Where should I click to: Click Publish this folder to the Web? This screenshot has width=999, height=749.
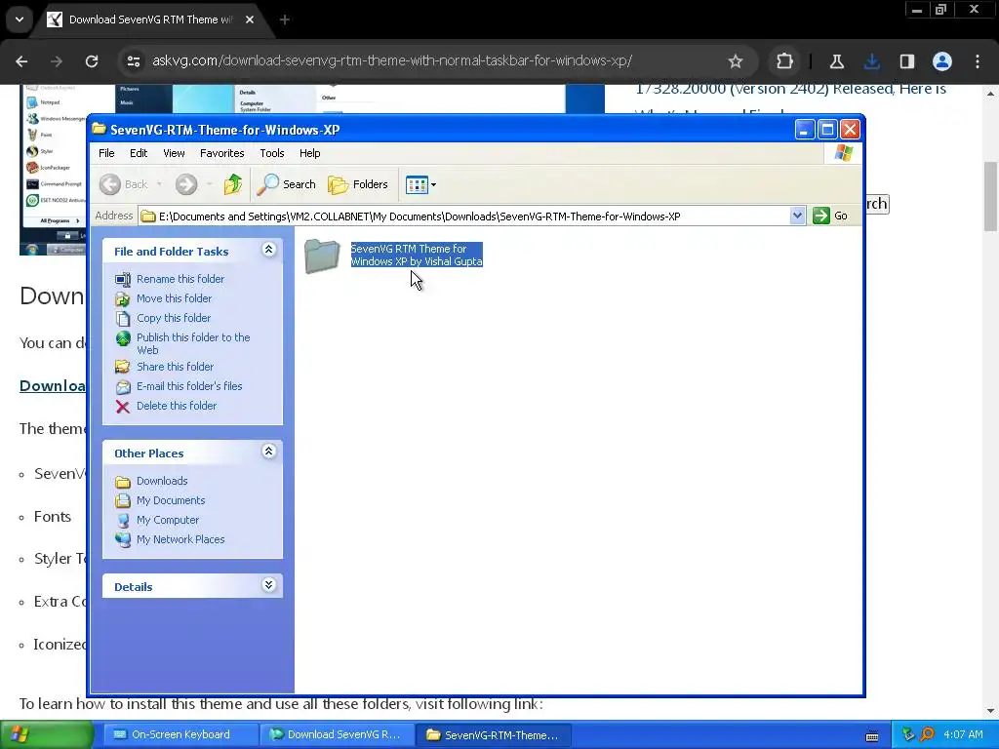coord(193,343)
